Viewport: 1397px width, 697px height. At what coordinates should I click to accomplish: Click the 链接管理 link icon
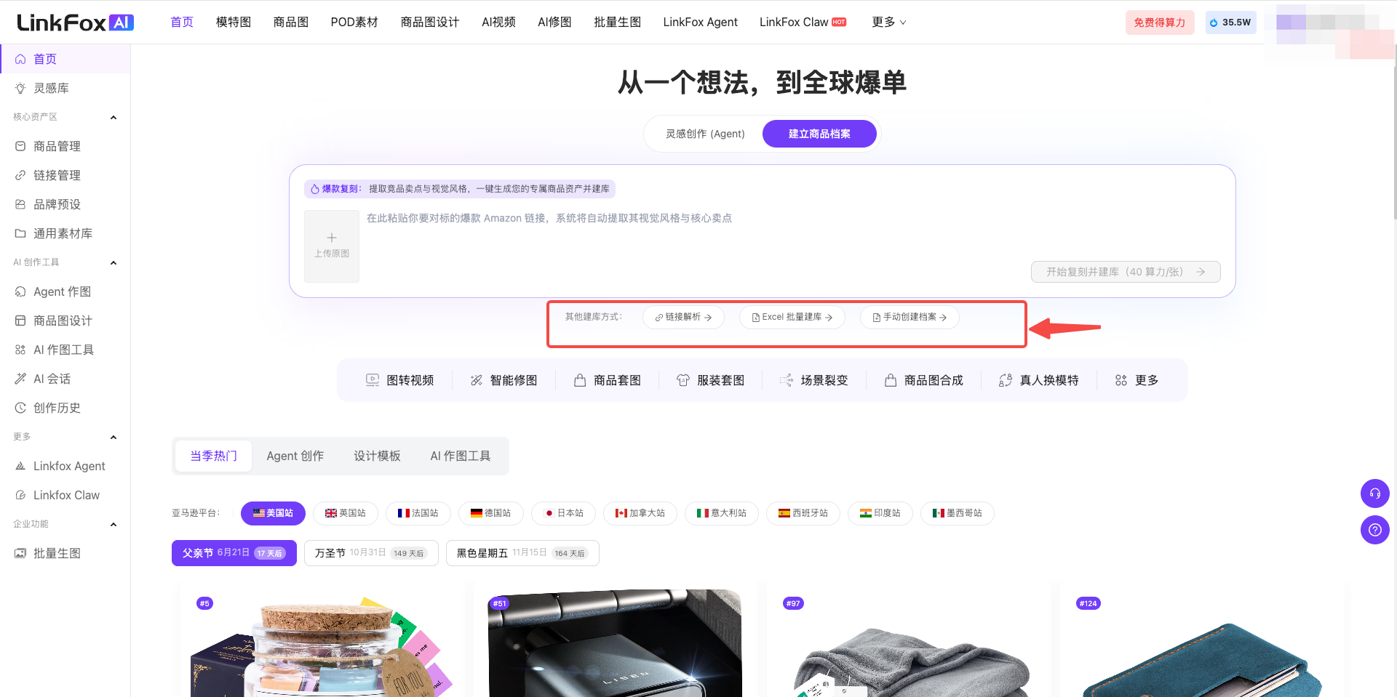point(20,175)
